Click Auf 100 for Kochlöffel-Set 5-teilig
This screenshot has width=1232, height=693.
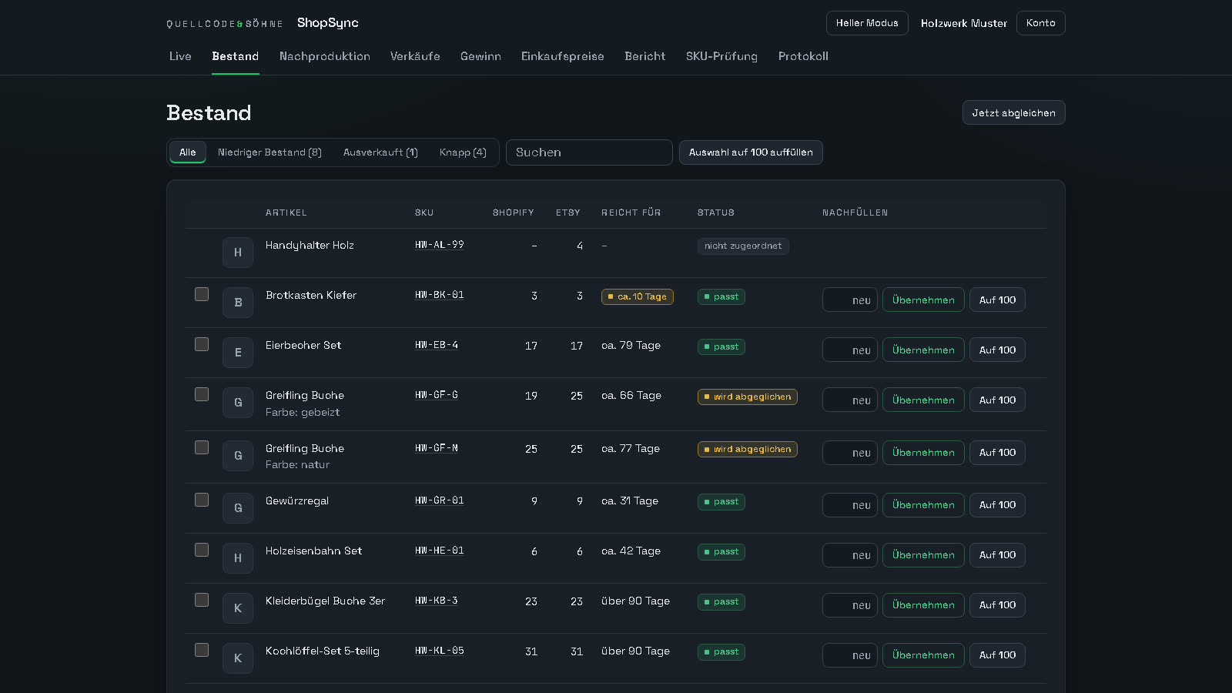[x=997, y=655]
